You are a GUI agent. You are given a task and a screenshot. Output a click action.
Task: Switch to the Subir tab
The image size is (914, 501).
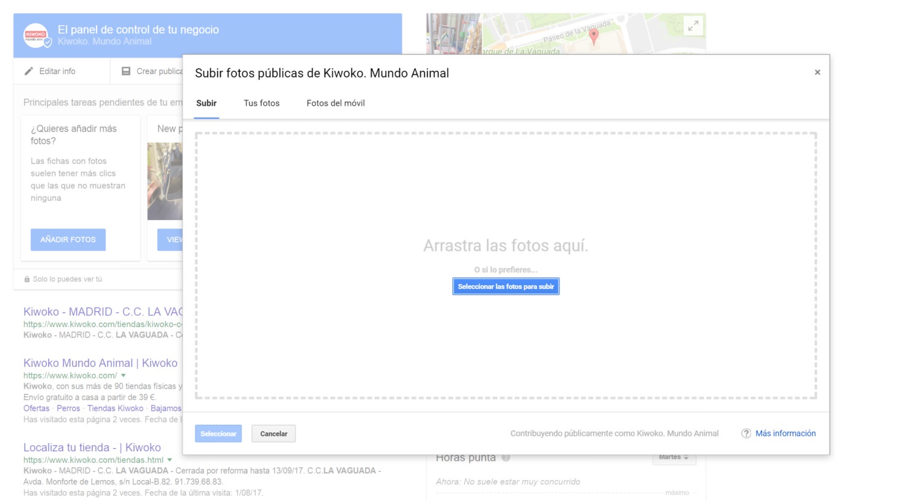point(207,103)
